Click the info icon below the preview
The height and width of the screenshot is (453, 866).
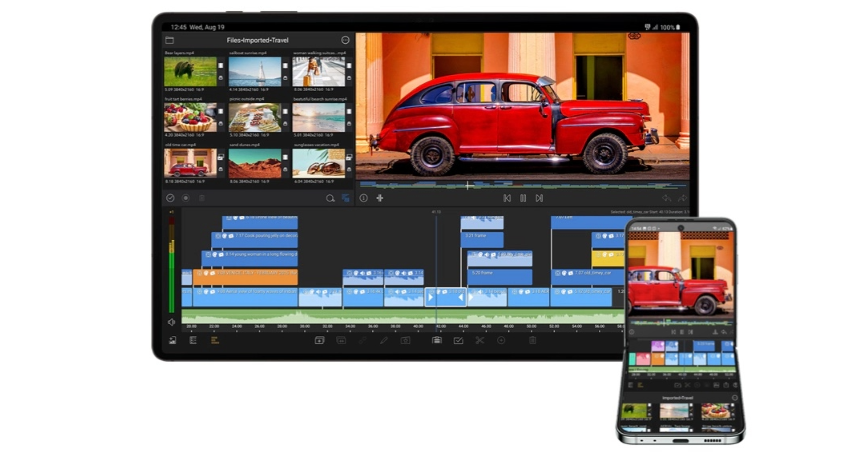[363, 198]
